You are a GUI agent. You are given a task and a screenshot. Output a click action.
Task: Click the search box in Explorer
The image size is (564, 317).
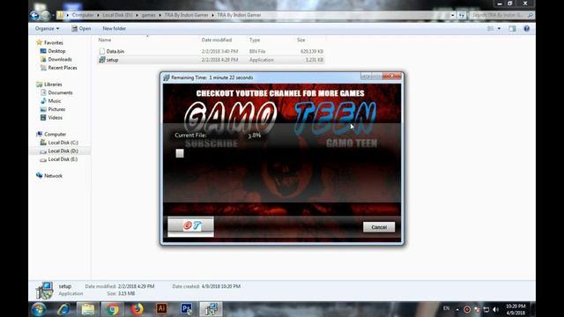(501, 15)
